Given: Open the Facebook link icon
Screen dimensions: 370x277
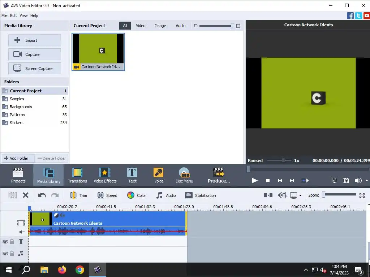Looking at the screenshot, I should [350, 16].
